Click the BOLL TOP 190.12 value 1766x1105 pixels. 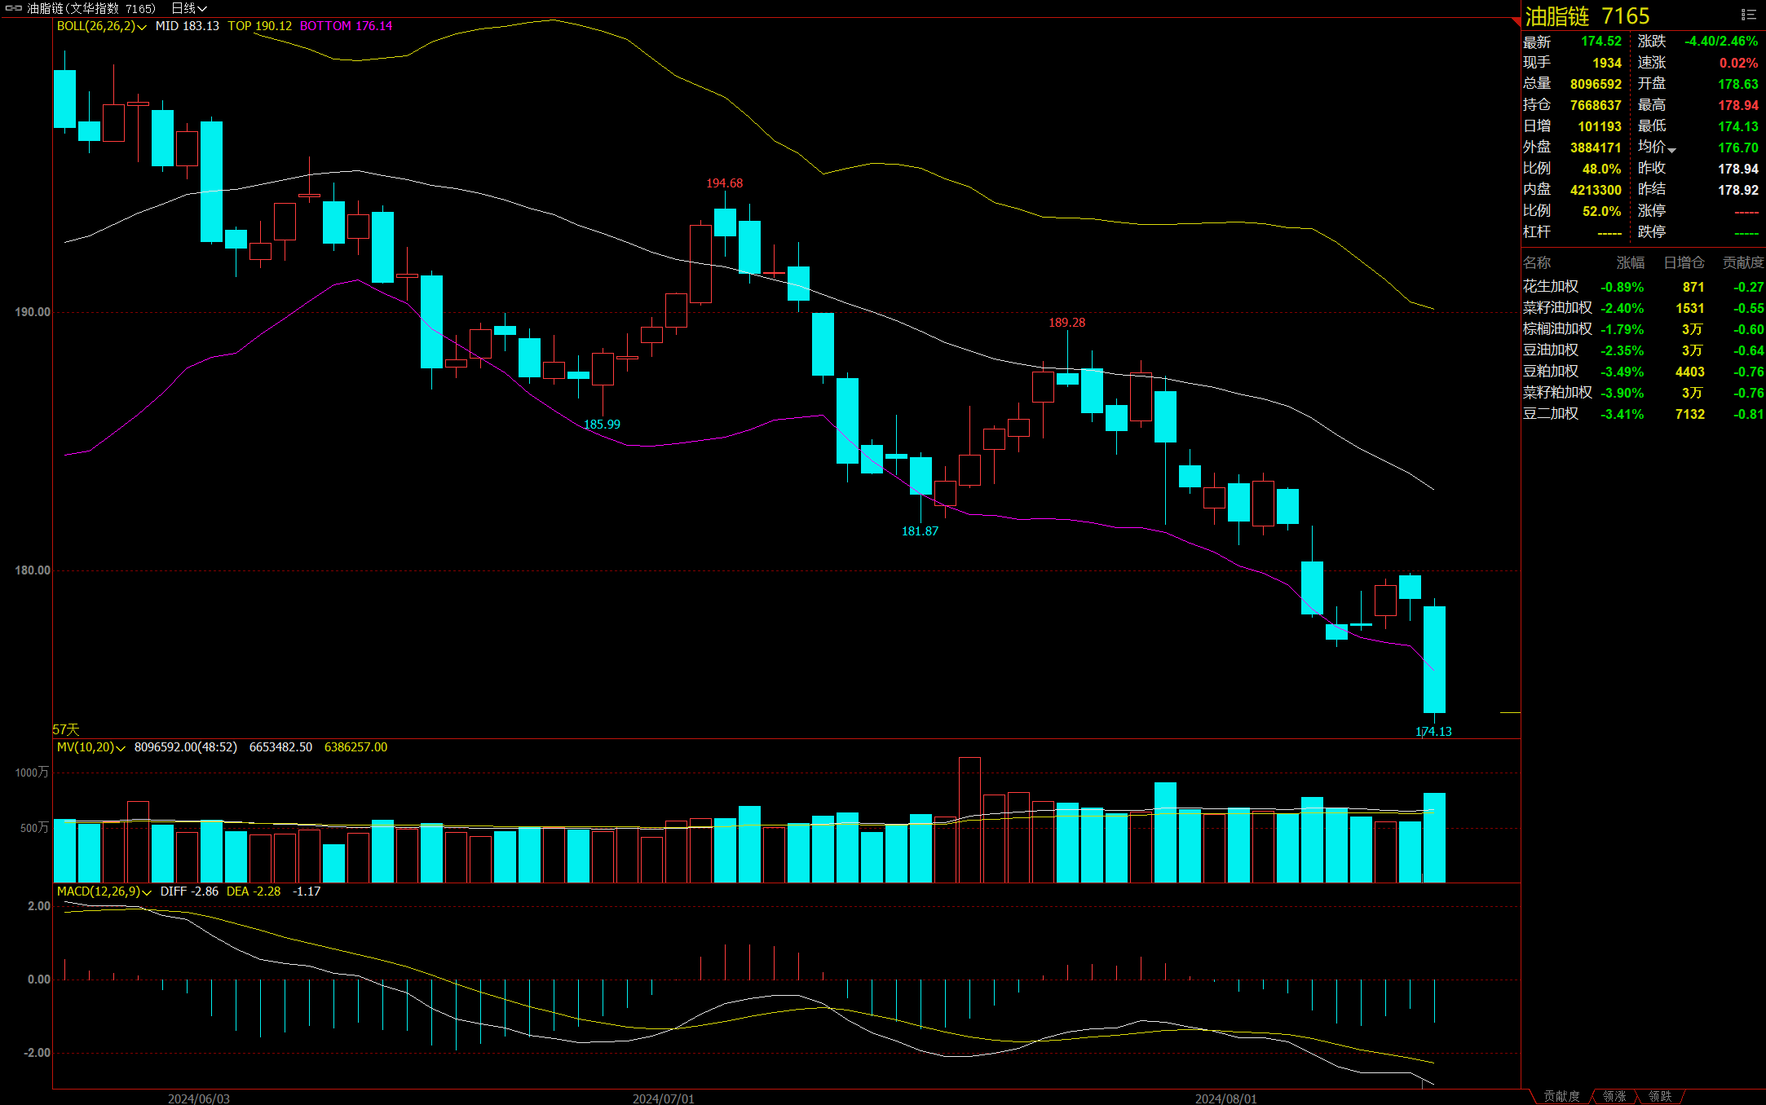point(260,26)
